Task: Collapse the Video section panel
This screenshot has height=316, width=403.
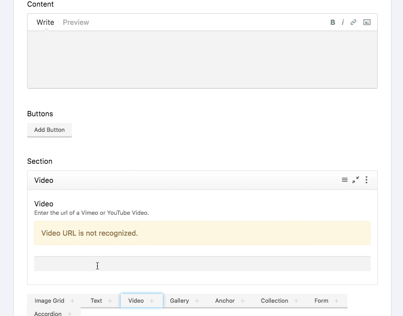Action: pyautogui.click(x=356, y=180)
